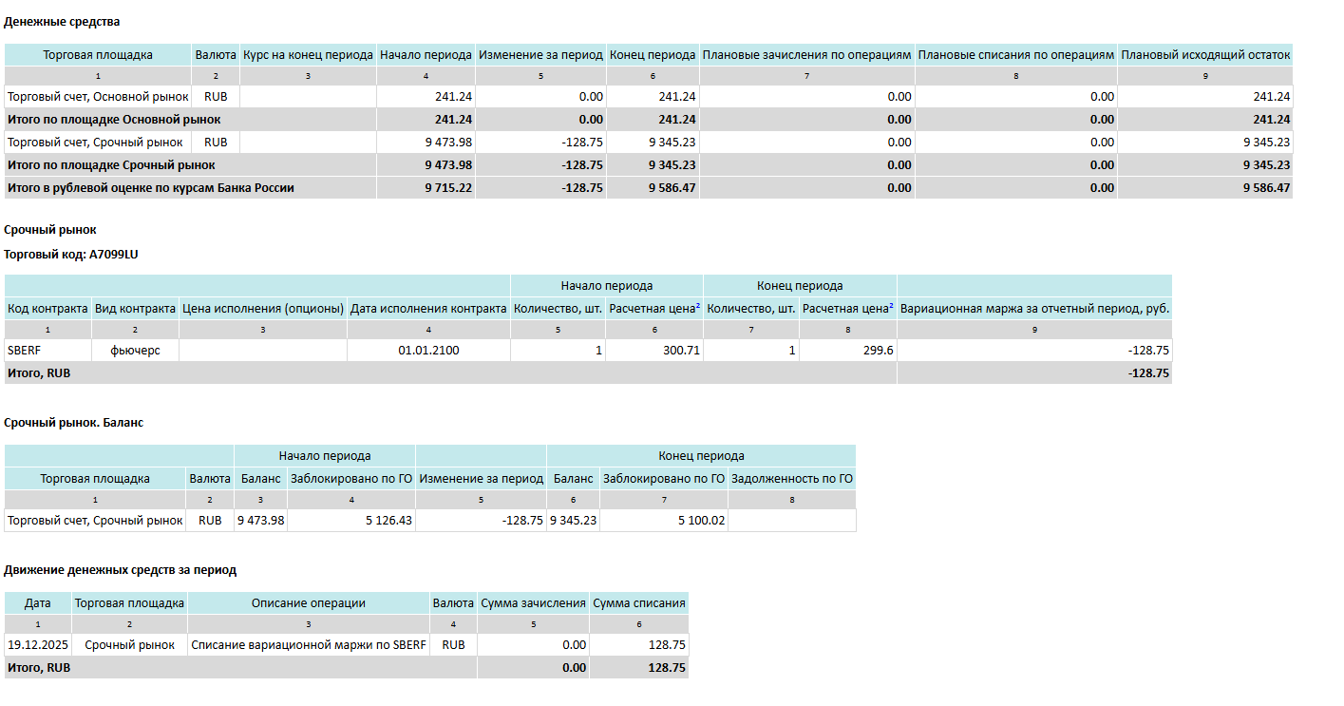
Task: Click 'Итого, RUB' in cash movement table
Action: [39, 668]
